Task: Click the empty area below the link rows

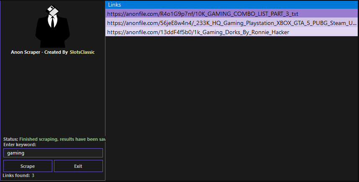Action: [232, 108]
